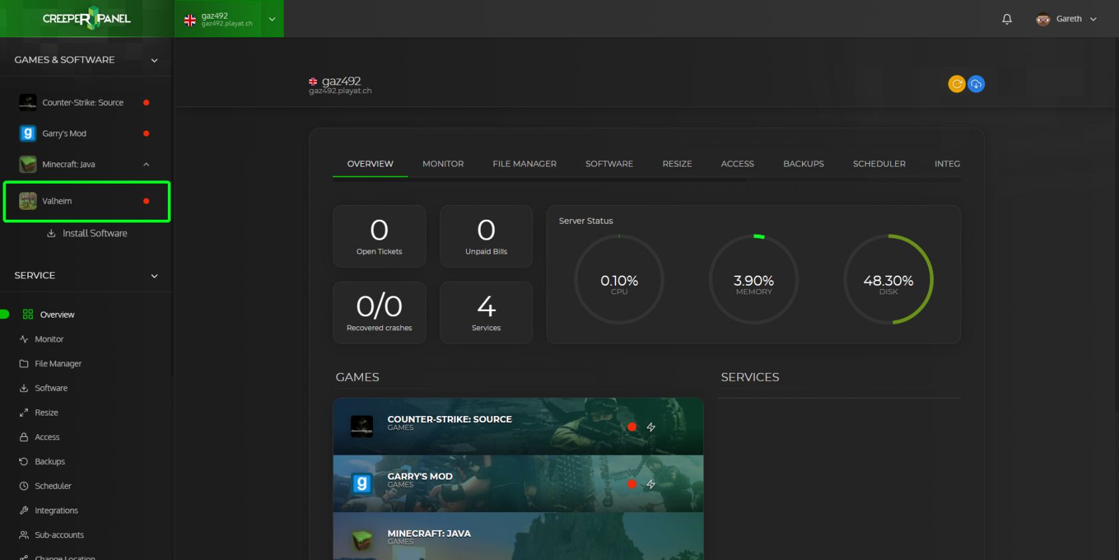Image resolution: width=1119 pixels, height=560 pixels.
Task: Click the Disk usage gauge
Action: click(x=889, y=280)
